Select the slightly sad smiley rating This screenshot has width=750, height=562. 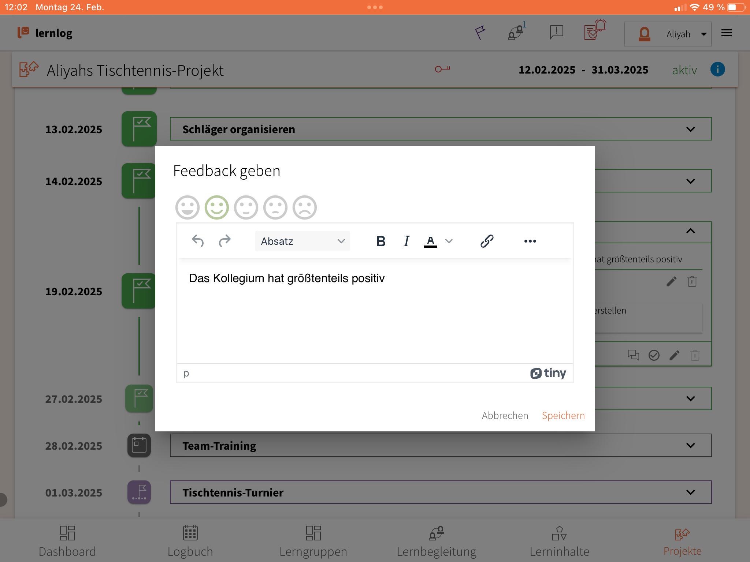pos(275,207)
